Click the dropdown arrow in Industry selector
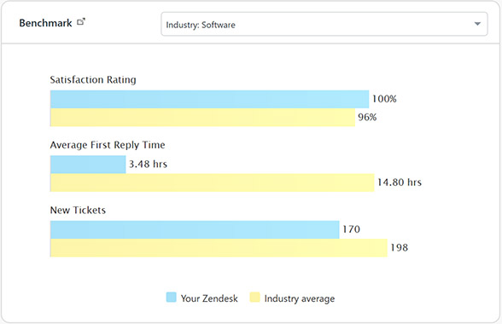 coord(477,24)
